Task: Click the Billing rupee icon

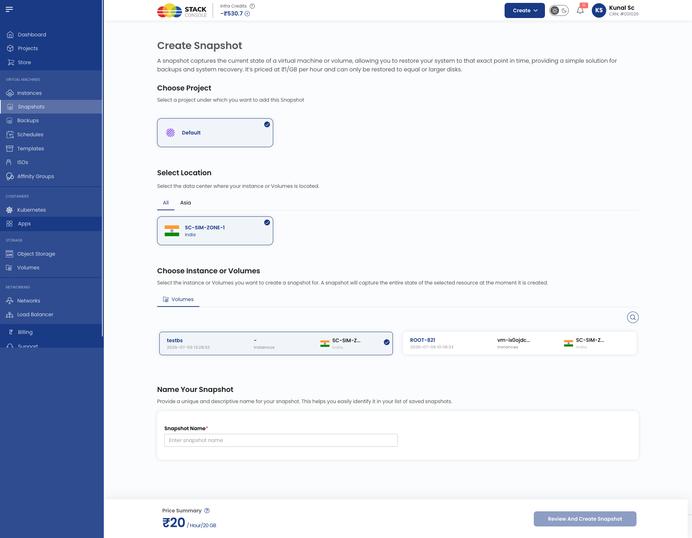Action: pos(11,332)
